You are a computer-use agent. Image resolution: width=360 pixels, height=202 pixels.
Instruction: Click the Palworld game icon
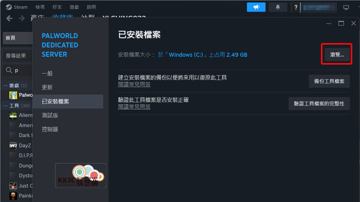(13, 95)
